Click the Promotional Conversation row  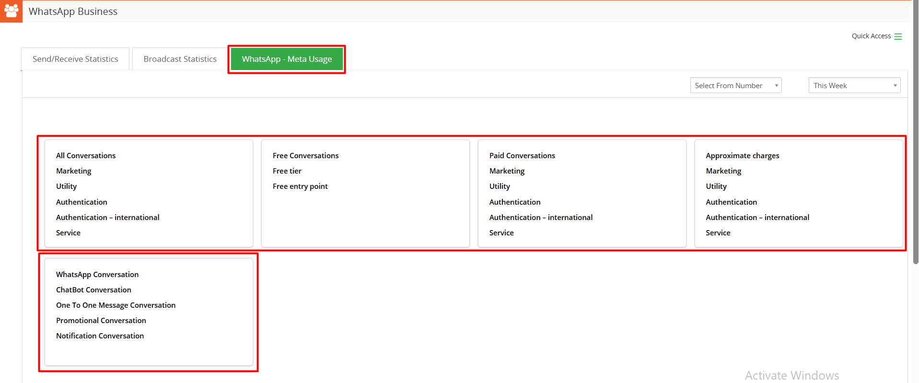[101, 321]
